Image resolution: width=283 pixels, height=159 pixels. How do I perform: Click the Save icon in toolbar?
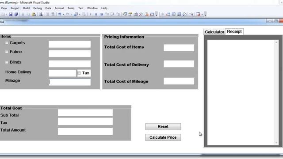(11, 14)
